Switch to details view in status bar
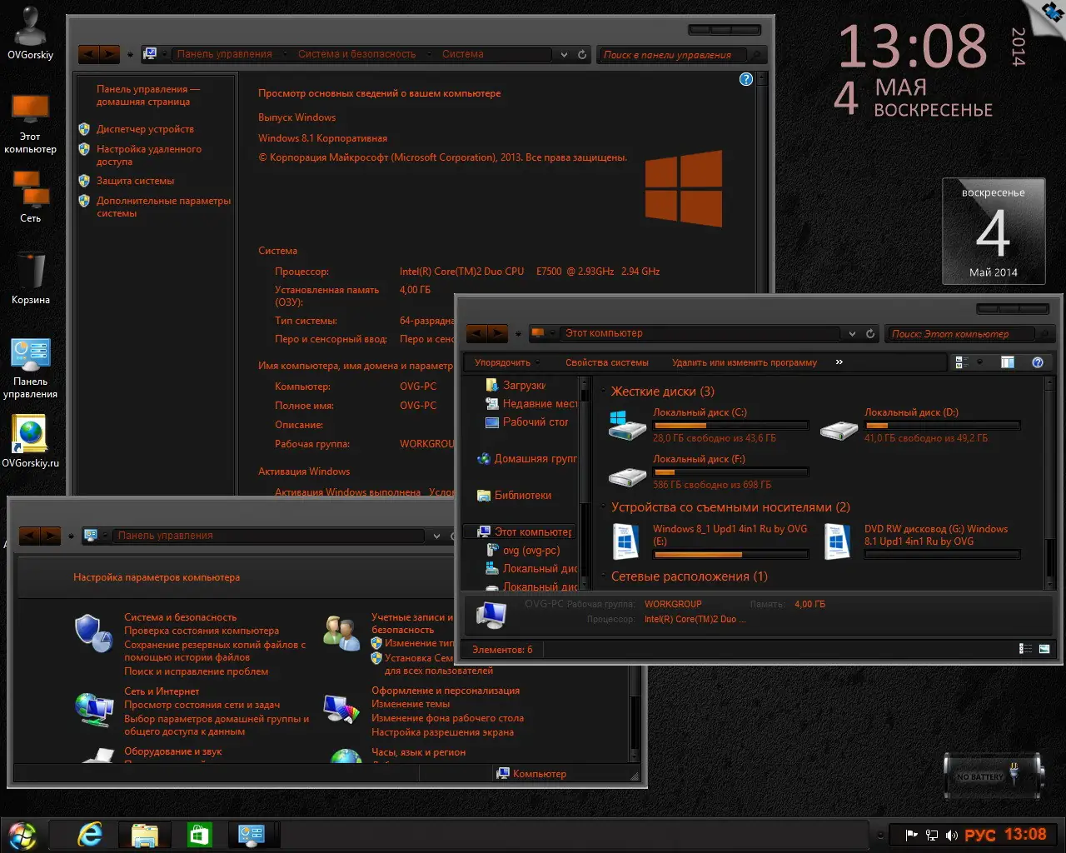This screenshot has width=1066, height=853. click(1026, 649)
